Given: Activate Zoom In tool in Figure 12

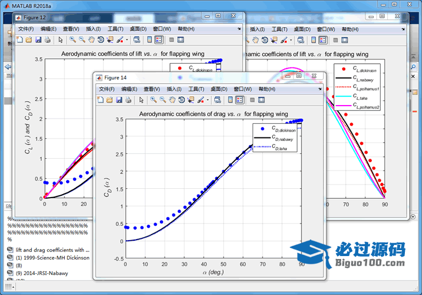Looking at the screenshot, I should [x=73, y=40].
